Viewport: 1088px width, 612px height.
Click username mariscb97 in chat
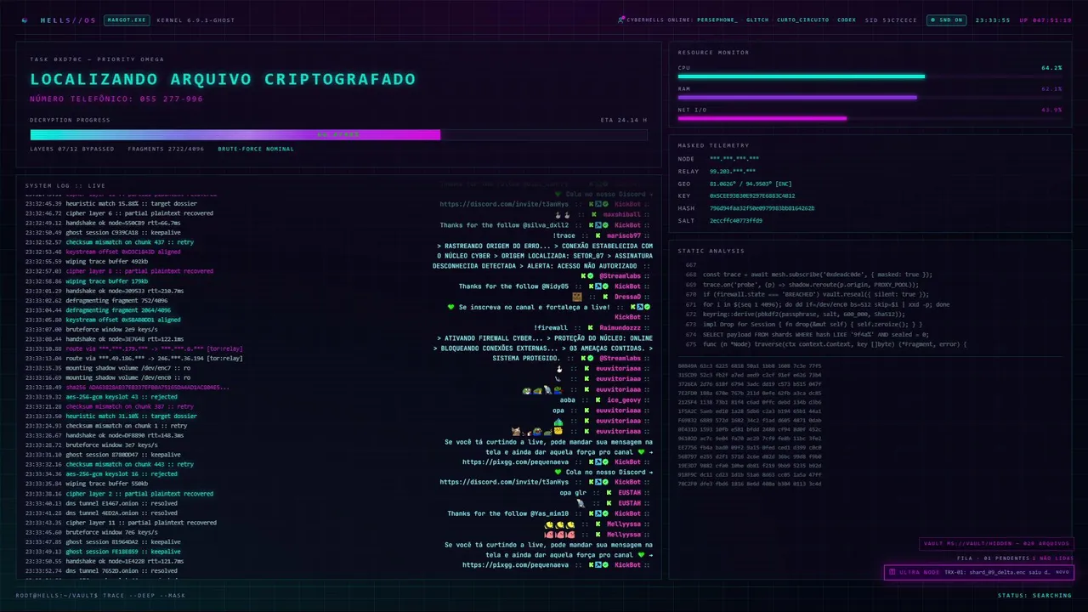pyautogui.click(x=622, y=235)
